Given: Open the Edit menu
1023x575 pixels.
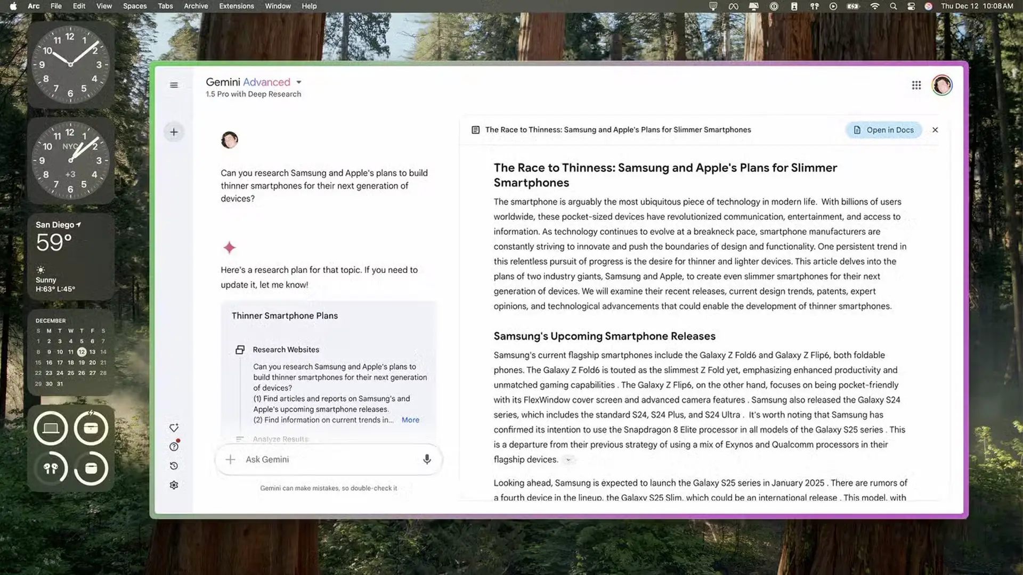Looking at the screenshot, I should [79, 6].
